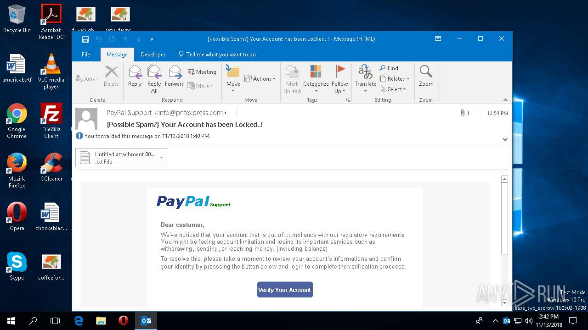This screenshot has width=588, height=330.
Task: Open the Action Center notifications icon
Action: click(573, 321)
